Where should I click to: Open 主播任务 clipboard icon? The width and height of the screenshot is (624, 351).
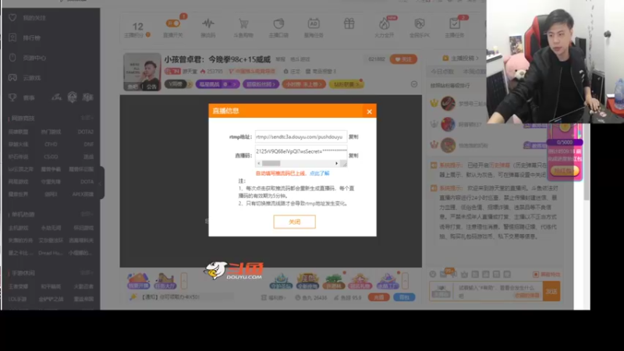click(x=455, y=23)
